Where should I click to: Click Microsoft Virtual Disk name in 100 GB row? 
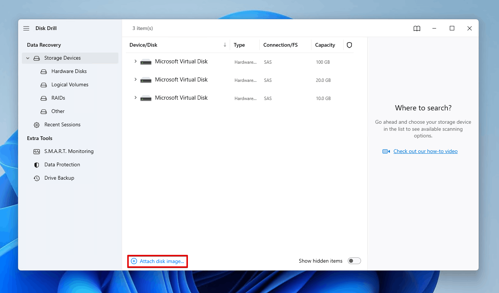click(181, 61)
